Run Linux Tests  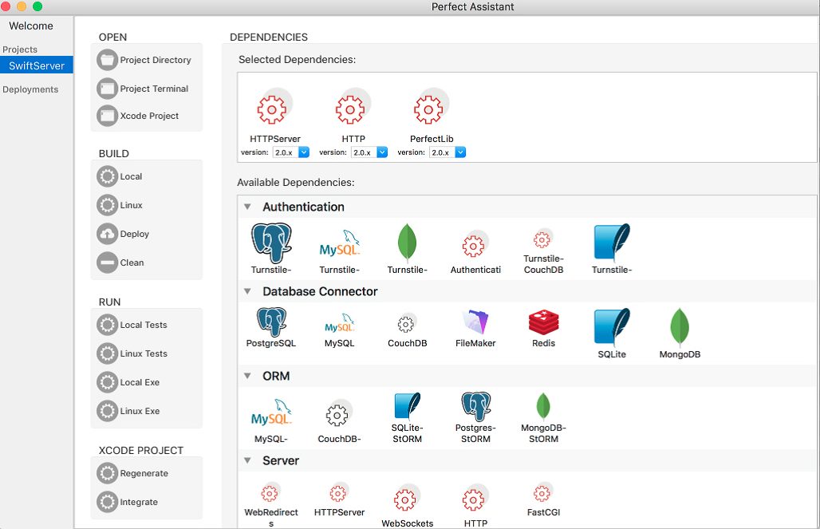coord(132,353)
